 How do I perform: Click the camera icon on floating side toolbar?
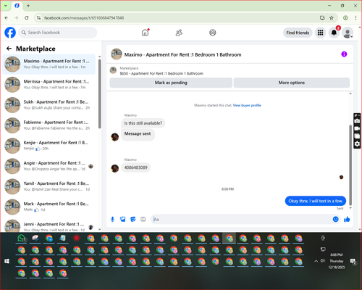[357, 121]
